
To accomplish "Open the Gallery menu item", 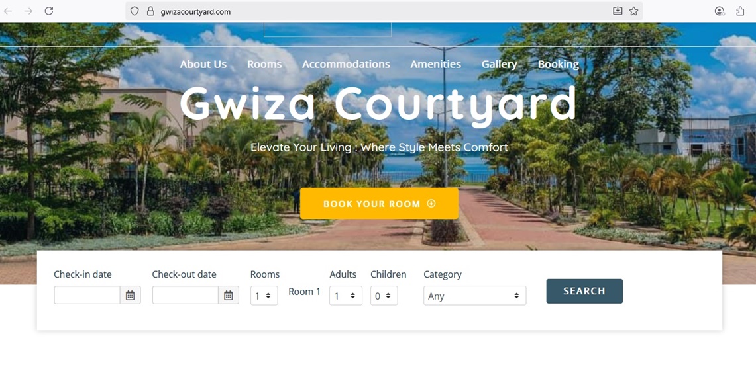I will point(500,64).
